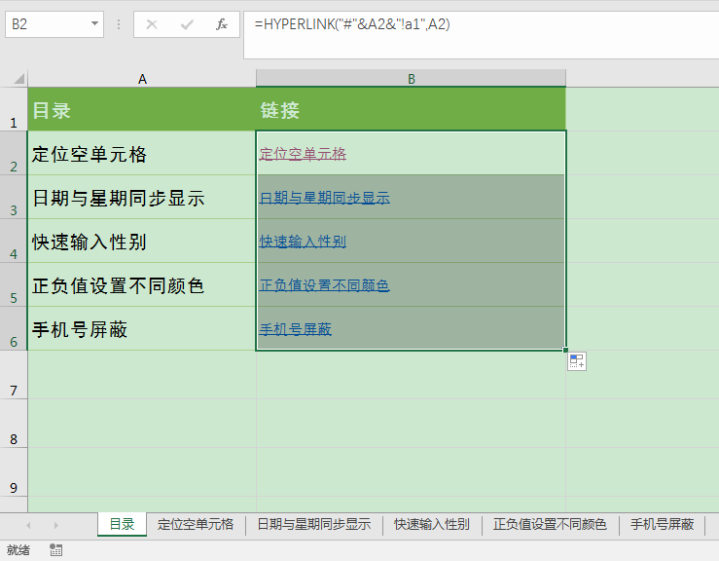
Task: Open the Name Box dropdown arrow
Action: (94, 23)
